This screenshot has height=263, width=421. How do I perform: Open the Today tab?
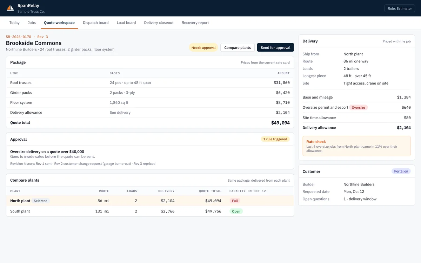point(14,23)
